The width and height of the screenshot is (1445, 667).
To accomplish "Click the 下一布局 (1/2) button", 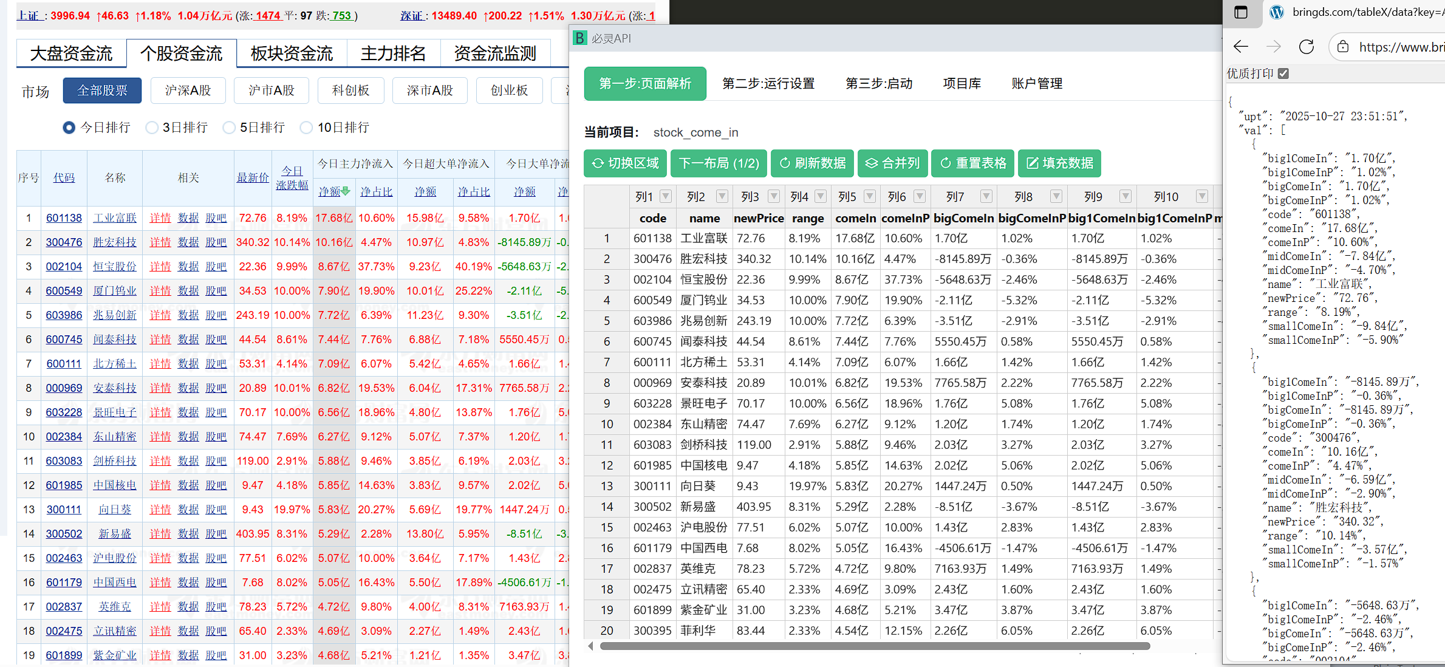I will [x=719, y=163].
